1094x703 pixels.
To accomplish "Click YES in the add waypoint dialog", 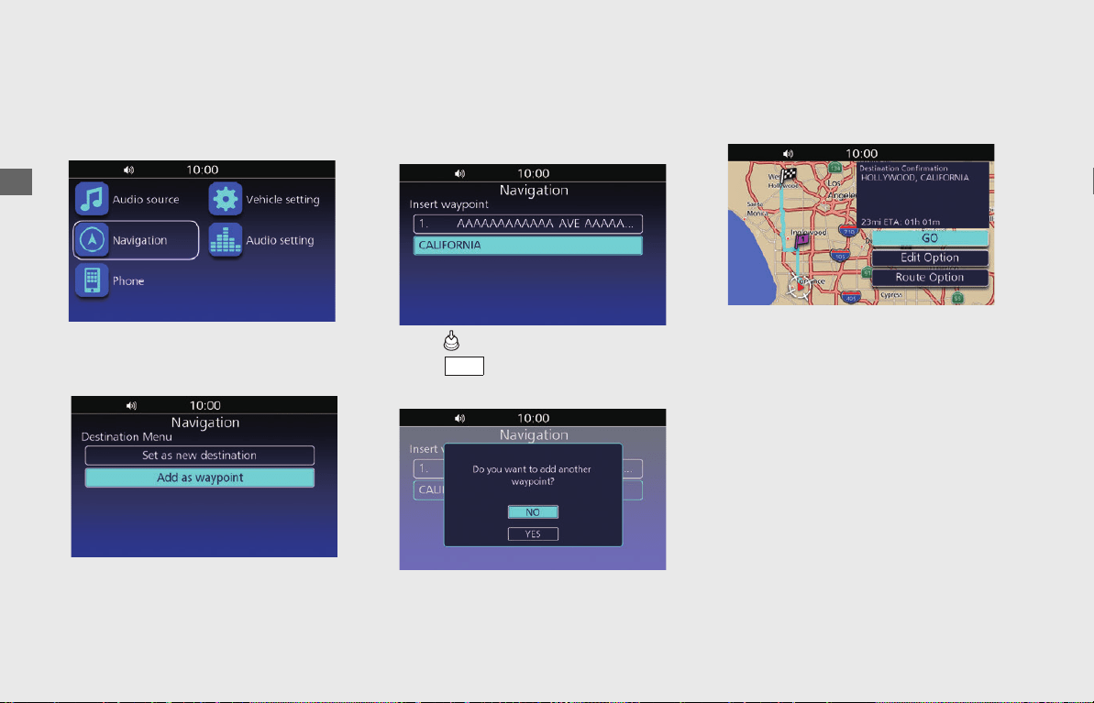I will (x=533, y=534).
